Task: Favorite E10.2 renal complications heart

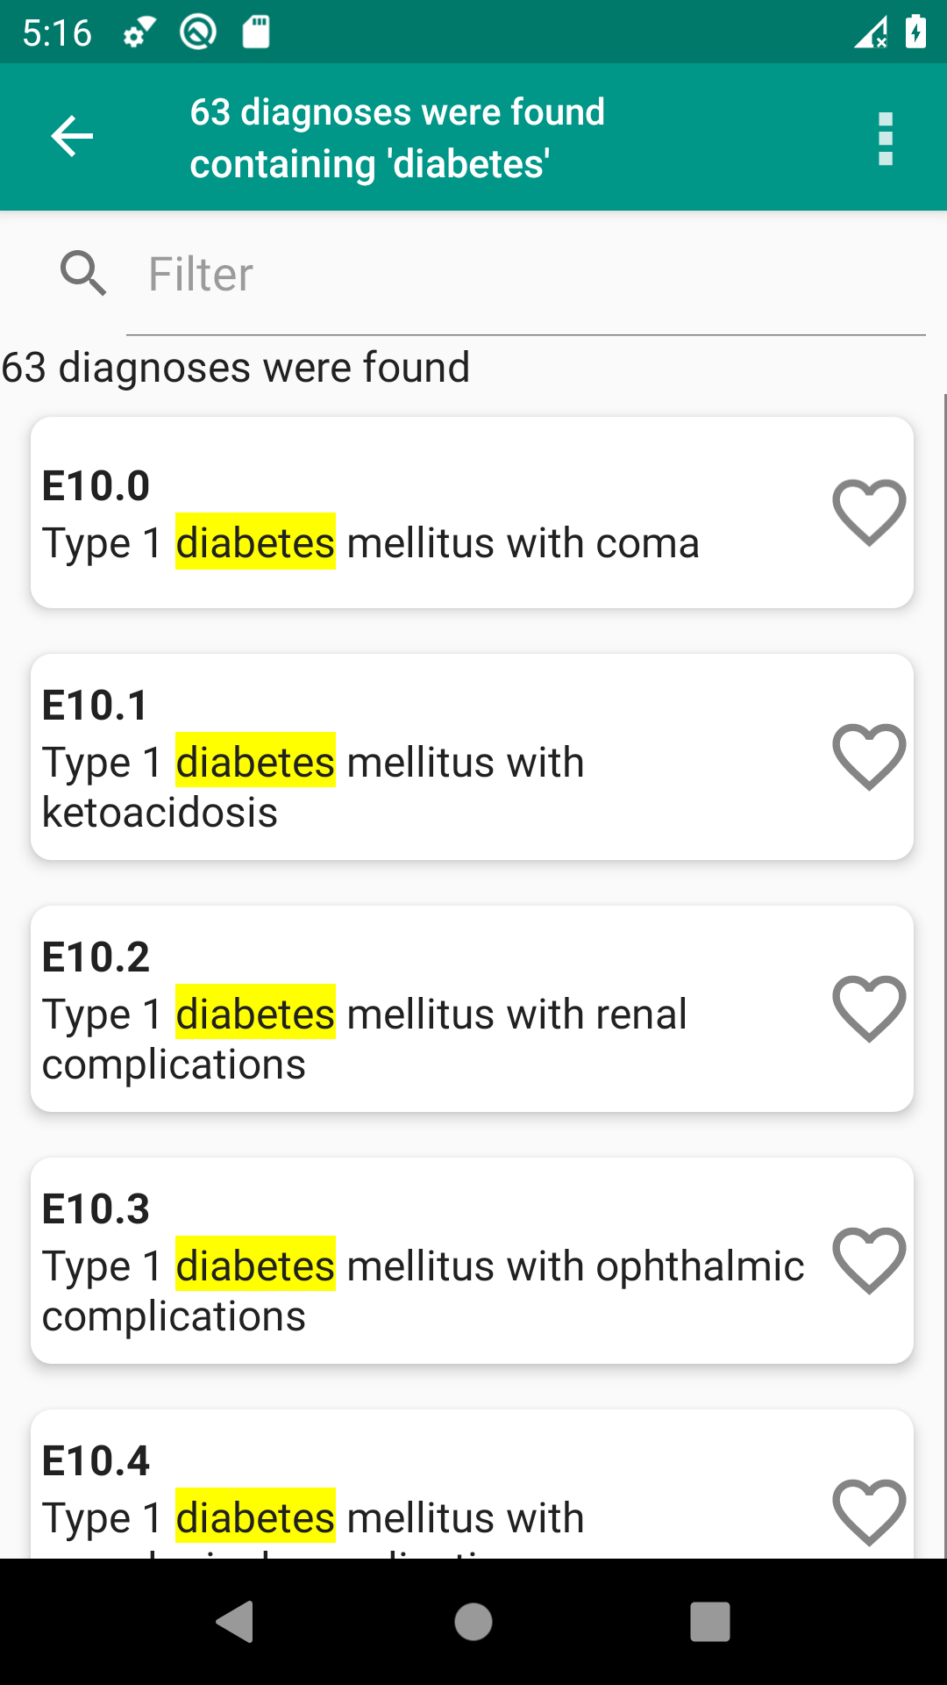Action: (869, 1008)
